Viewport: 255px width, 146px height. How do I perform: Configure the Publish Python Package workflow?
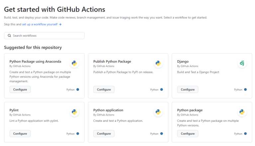(104, 90)
